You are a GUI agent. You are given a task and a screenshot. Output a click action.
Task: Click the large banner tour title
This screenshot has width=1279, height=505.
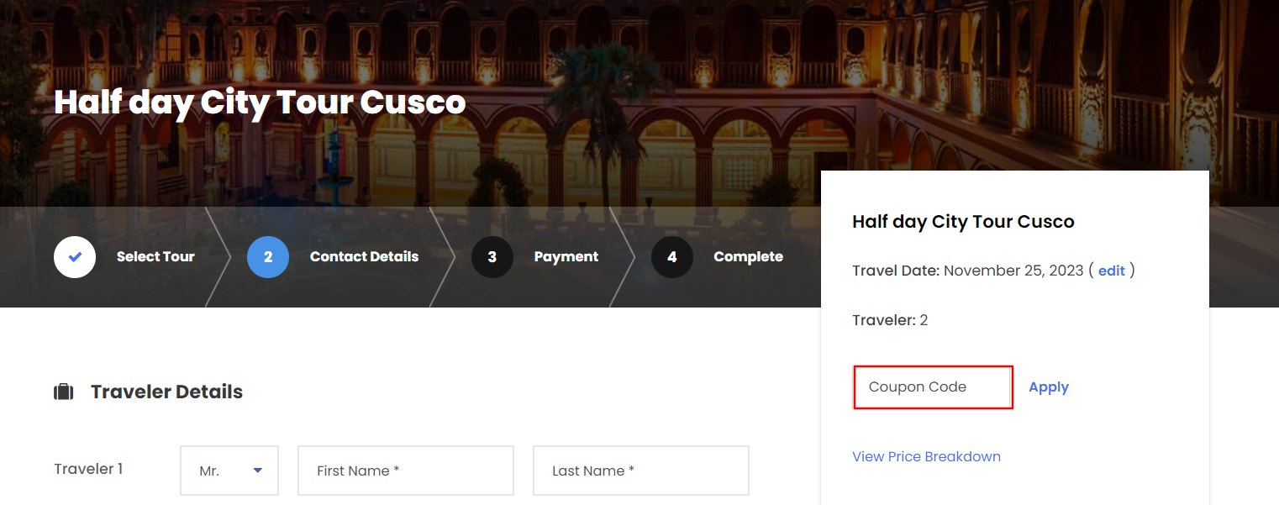260,103
